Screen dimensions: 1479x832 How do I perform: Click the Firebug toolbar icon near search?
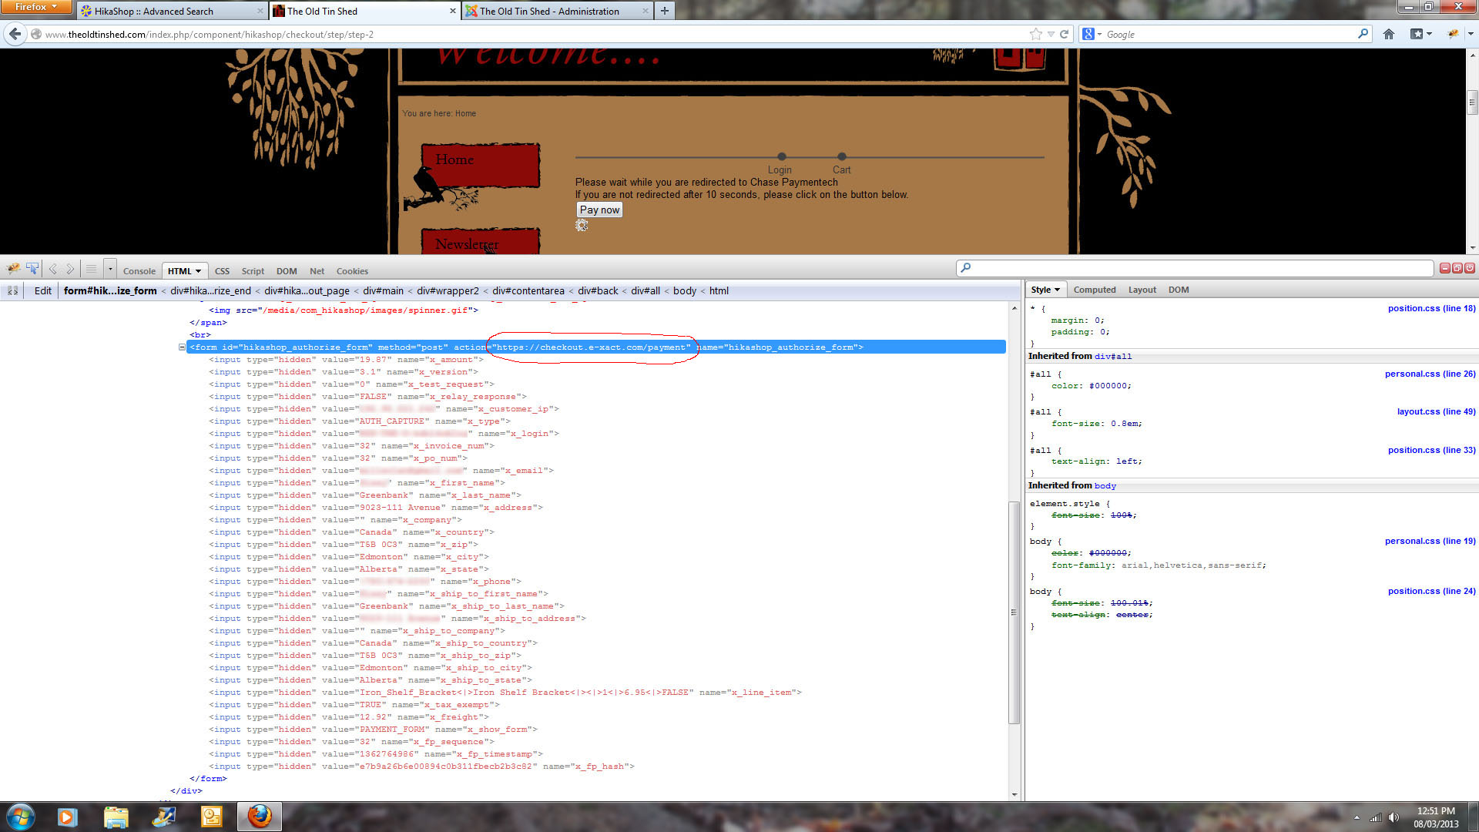[1453, 34]
